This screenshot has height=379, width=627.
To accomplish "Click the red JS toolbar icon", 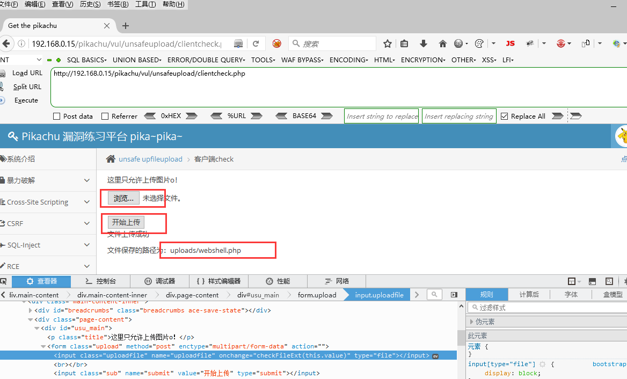I will pos(510,43).
